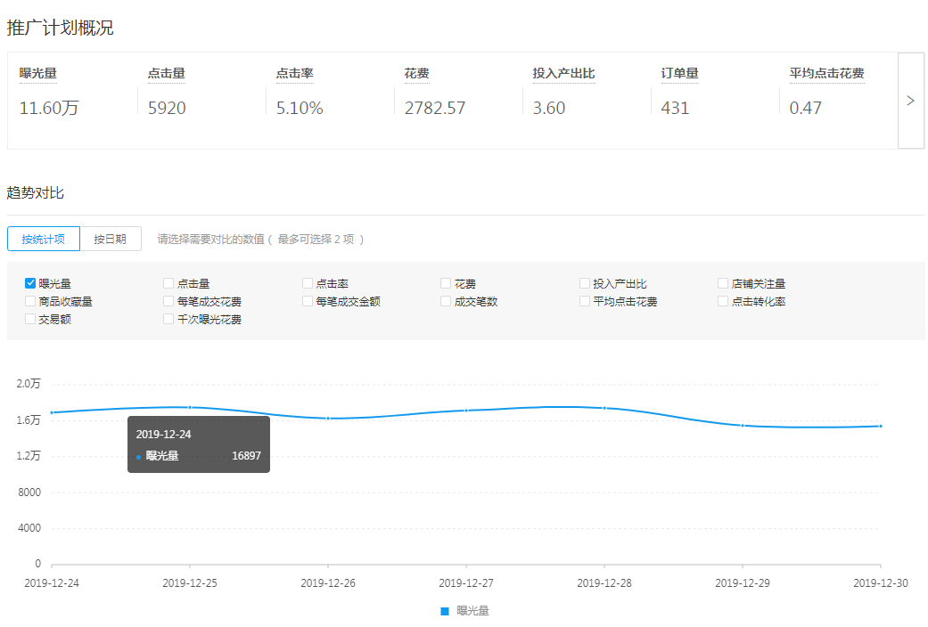This screenshot has width=928, height=627.
Task: Tick the 花费 checkbox
Action: click(446, 283)
